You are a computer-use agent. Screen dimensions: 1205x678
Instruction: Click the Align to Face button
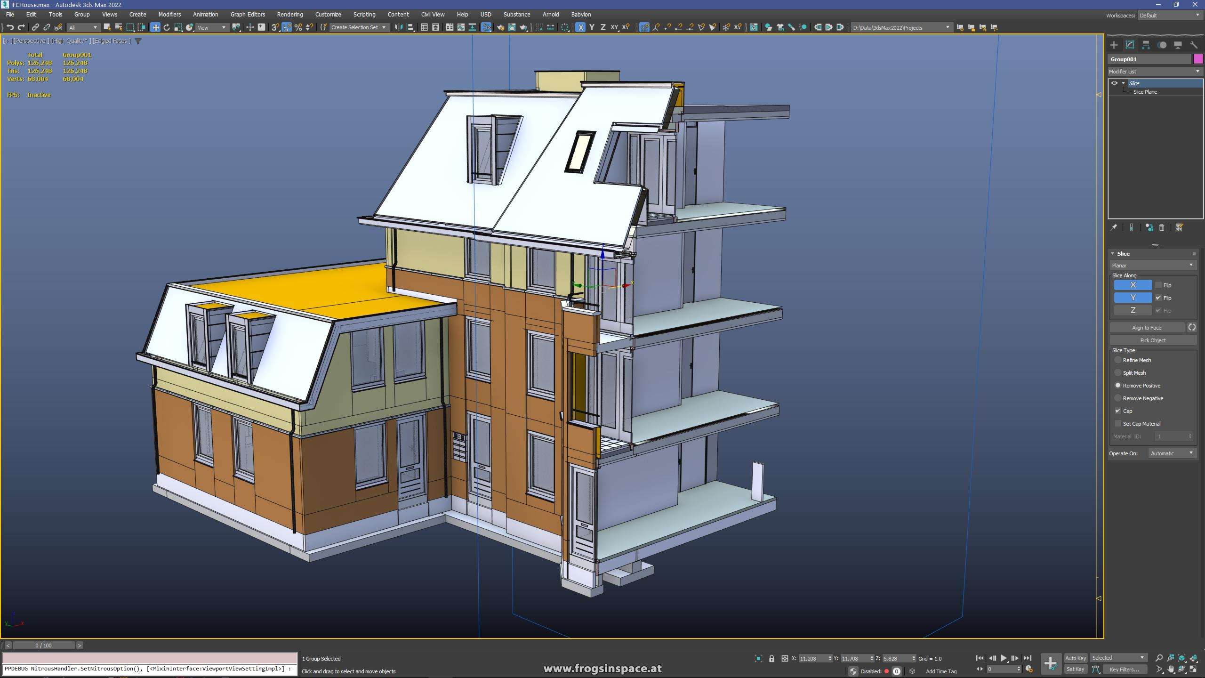[x=1148, y=327]
